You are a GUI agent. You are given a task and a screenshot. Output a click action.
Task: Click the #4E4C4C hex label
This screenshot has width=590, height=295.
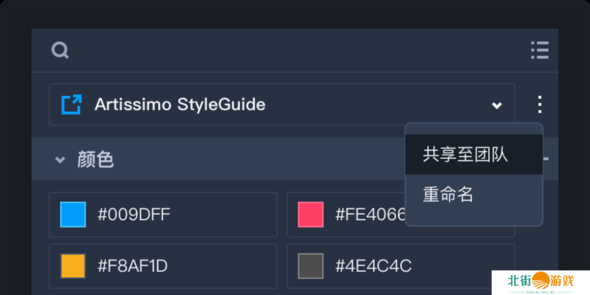[373, 266]
